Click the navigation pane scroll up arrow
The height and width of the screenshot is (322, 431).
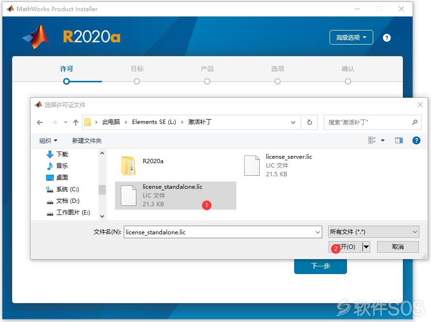tap(102, 153)
